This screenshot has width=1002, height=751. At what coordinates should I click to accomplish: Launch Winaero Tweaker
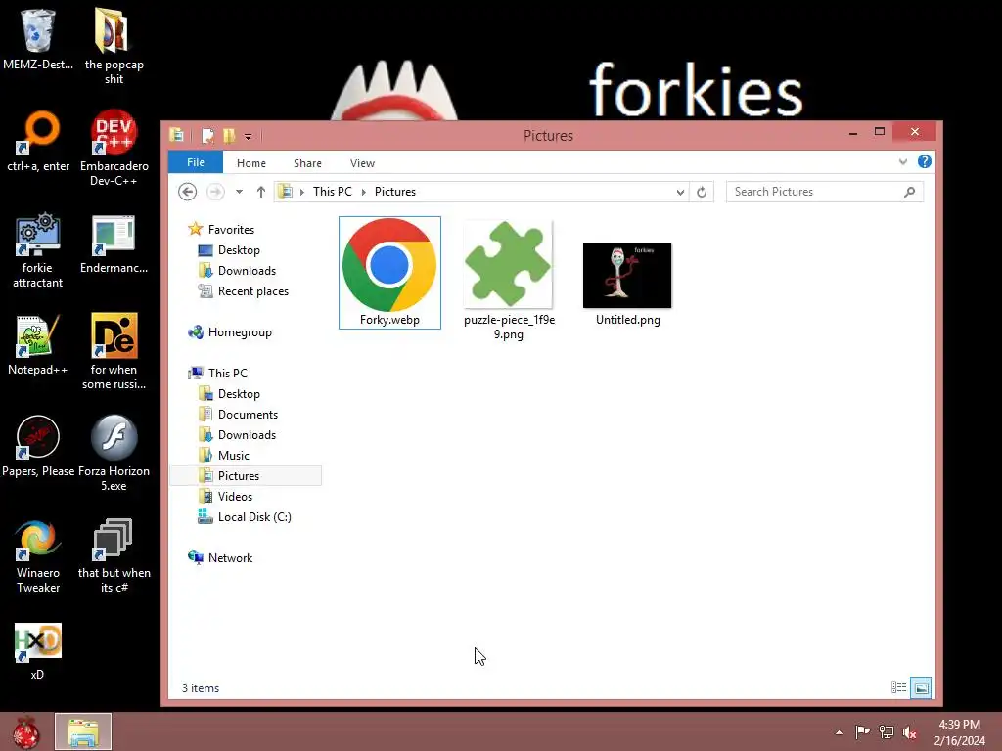click(38, 555)
